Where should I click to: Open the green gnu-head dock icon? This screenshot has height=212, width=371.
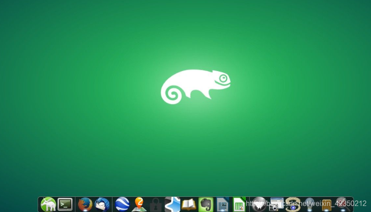tap(48, 204)
